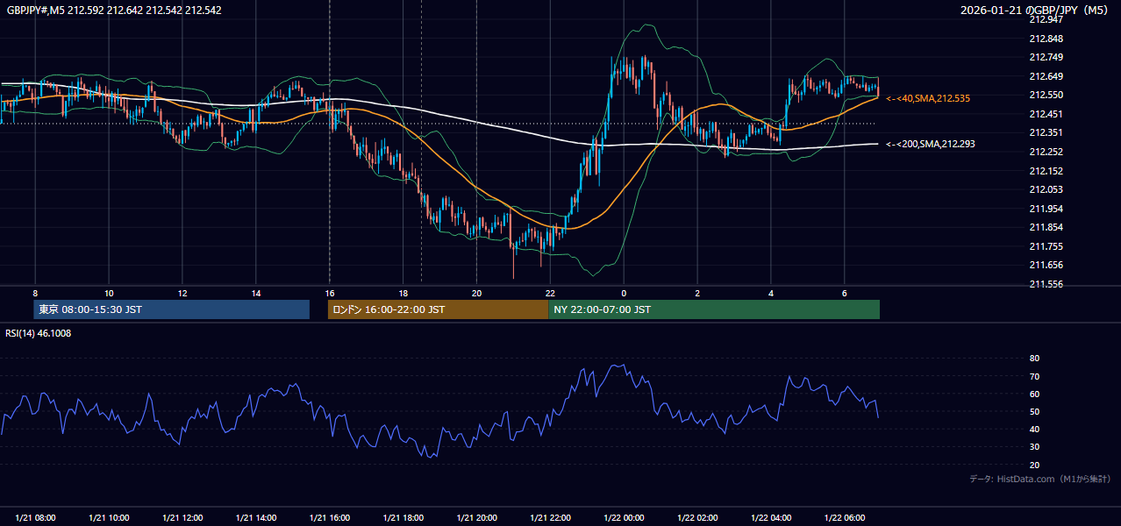Image resolution: width=1121 pixels, height=526 pixels.
Task: Click bottom time label 1/21 20:00
Action: click(x=476, y=517)
